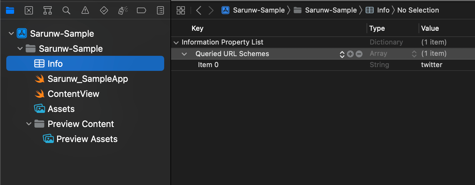The height and width of the screenshot is (185, 475).
Task: Open the Find navigator magnifier icon
Action: [66, 10]
